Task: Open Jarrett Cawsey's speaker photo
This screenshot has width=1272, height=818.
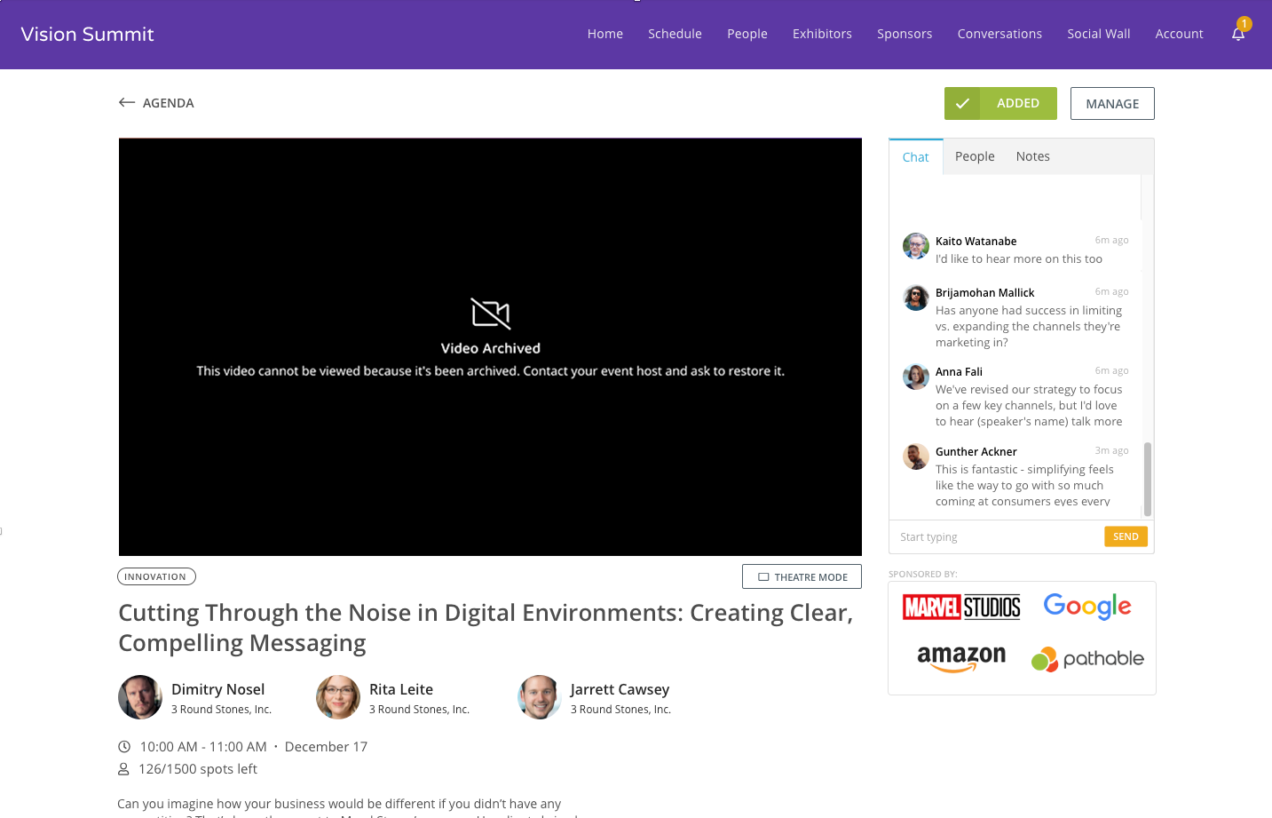Action: pyautogui.click(x=540, y=697)
